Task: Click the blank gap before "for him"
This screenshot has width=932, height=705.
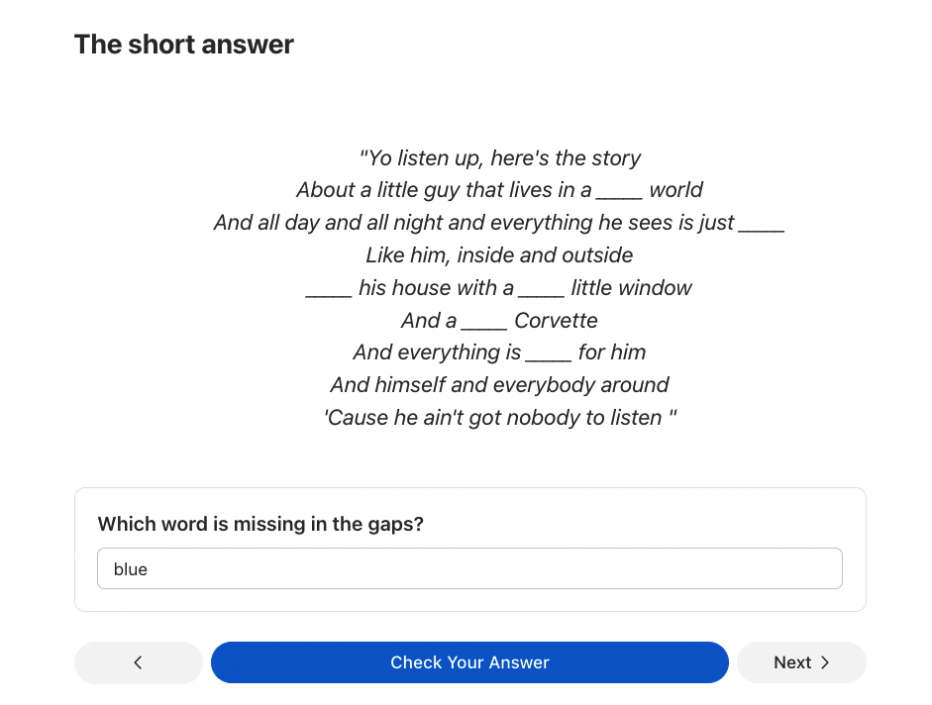Action: pos(549,354)
